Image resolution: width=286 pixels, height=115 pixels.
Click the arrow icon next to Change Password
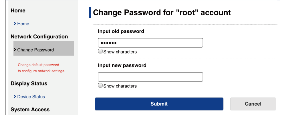click(15, 50)
